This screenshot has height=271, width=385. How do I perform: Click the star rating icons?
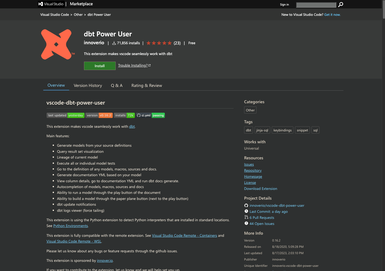point(159,43)
